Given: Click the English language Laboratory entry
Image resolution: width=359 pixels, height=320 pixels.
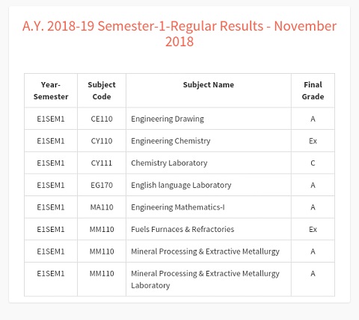Looking at the screenshot, I should click(x=181, y=186).
